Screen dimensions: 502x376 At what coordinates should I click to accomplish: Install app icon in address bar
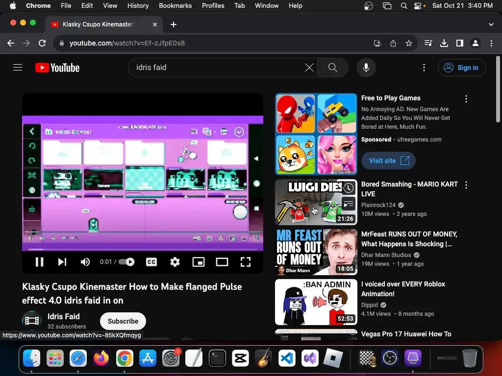[x=377, y=43]
